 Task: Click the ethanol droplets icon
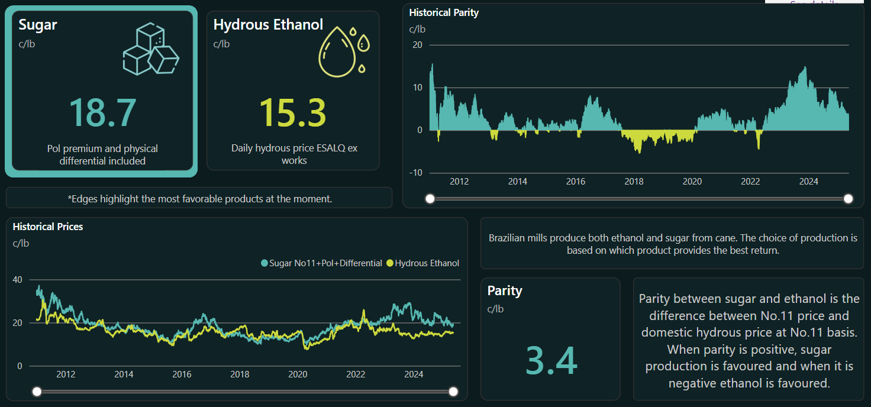[344, 51]
